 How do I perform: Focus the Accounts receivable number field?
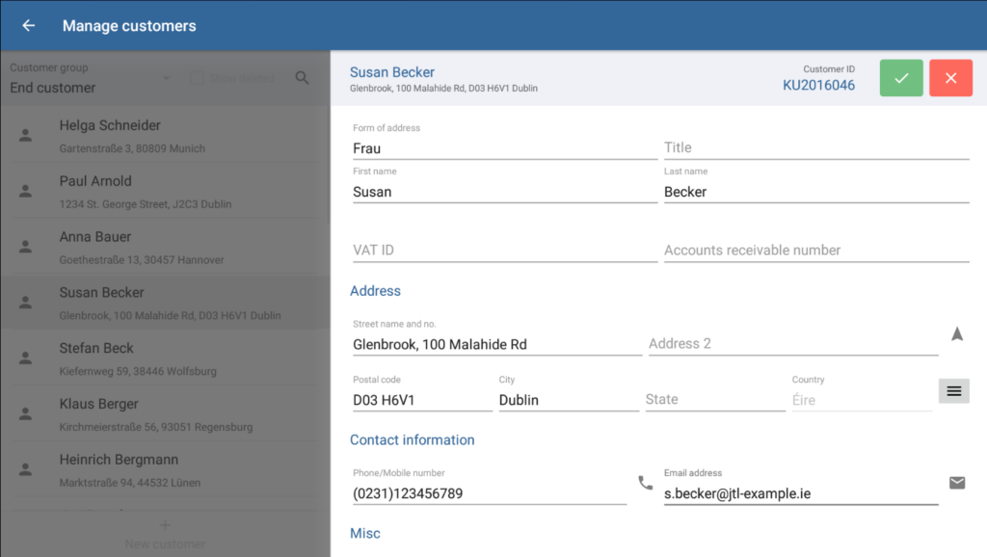click(x=815, y=251)
